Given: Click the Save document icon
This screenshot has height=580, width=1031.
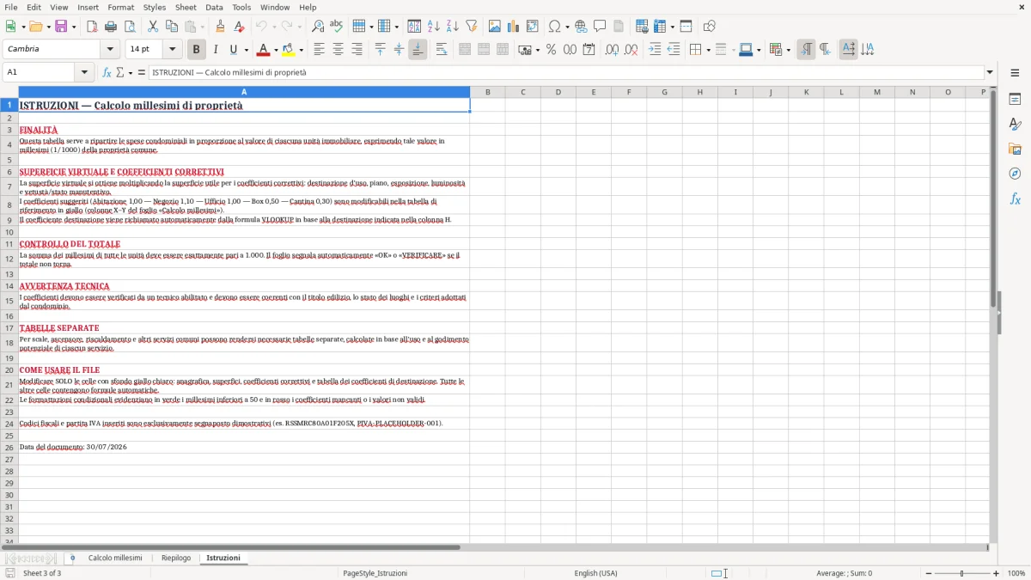Looking at the screenshot, I should pos(61,27).
